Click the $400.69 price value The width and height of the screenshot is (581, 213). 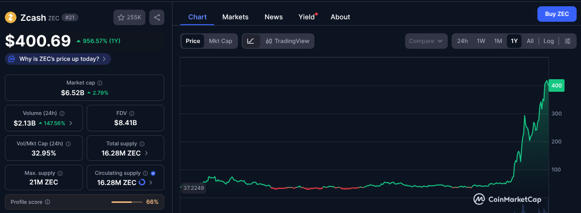pyautogui.click(x=38, y=41)
